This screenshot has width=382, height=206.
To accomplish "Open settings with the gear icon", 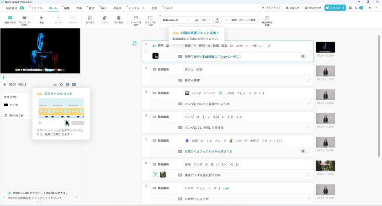I will click(x=350, y=8).
